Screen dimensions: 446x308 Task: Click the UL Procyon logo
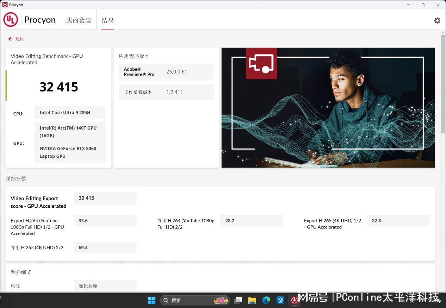pyautogui.click(x=11, y=20)
